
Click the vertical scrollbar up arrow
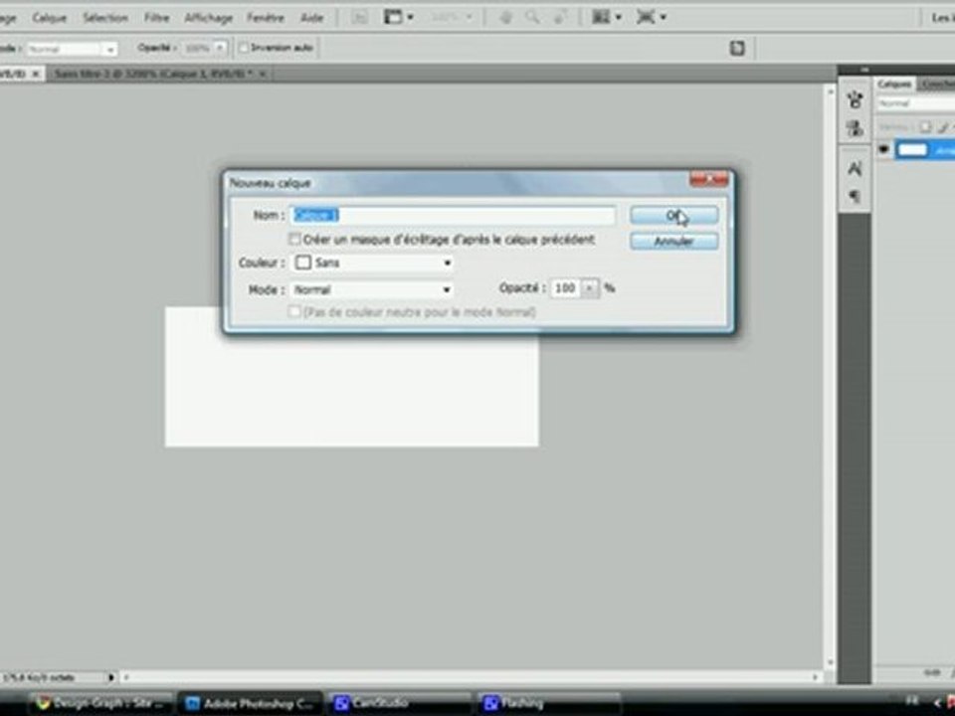click(829, 90)
